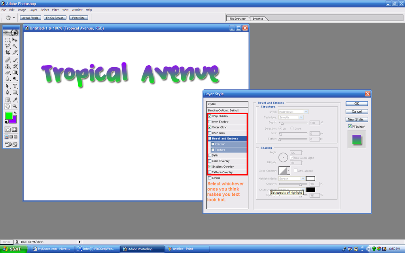Click the Jump to ImageReady icon
405x253 pixels.
(x=11, y=144)
